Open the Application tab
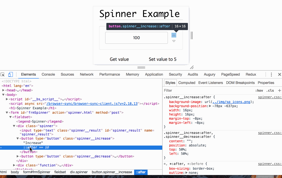Screen dimensions: 282x178 [x=154, y=74]
